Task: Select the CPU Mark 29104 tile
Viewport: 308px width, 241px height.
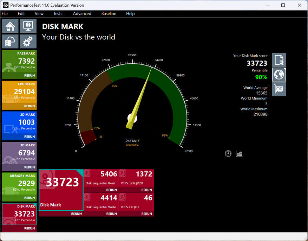Action: coord(19,92)
